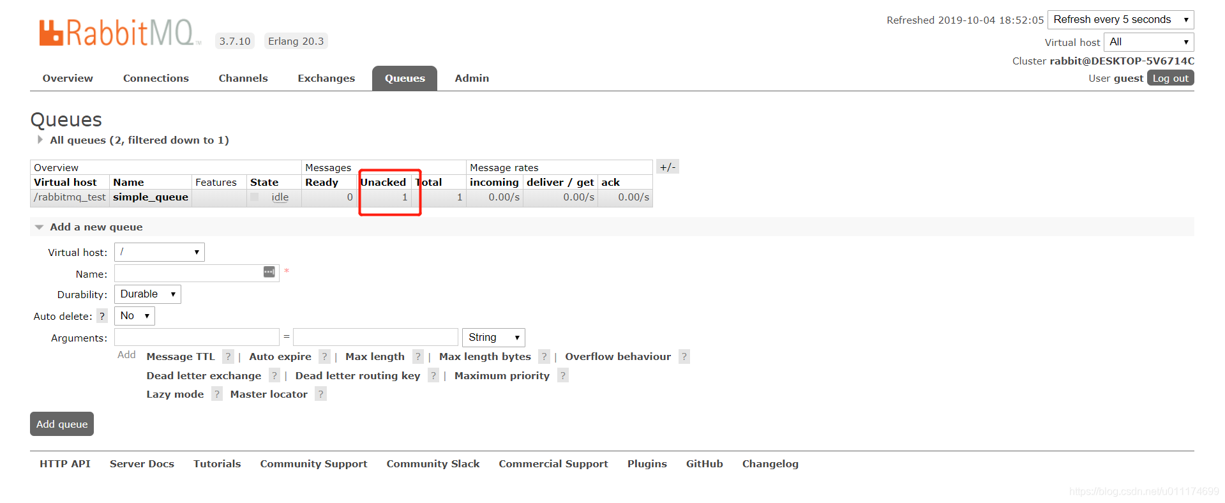This screenshot has width=1225, height=503.
Task: Add the Dead letter routing key argument
Action: (x=357, y=376)
